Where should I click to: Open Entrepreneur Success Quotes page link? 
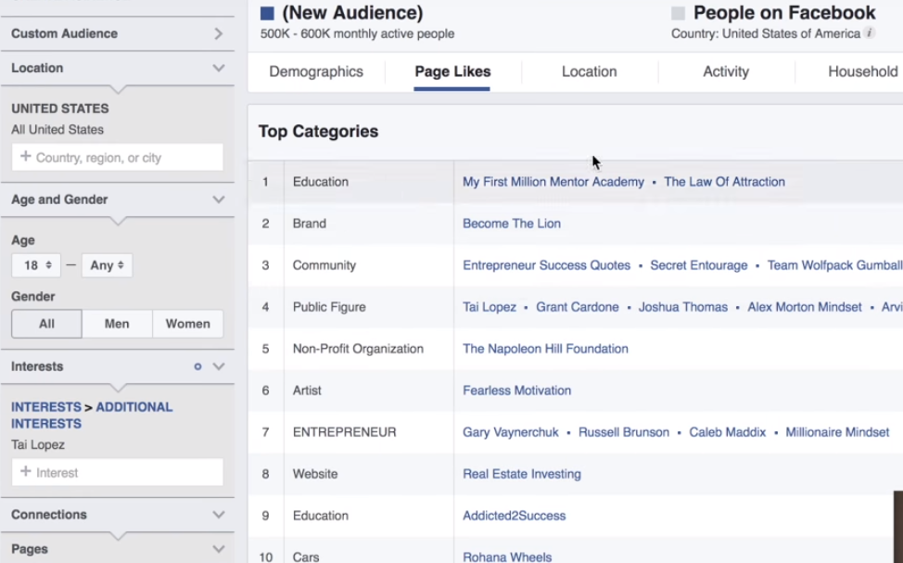[x=546, y=265]
